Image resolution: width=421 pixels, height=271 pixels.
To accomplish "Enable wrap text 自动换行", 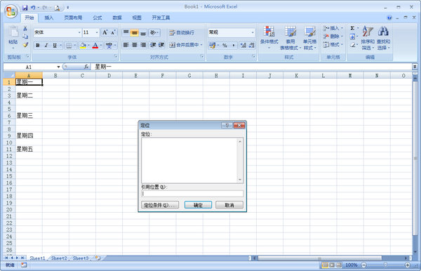I will 182,32.
